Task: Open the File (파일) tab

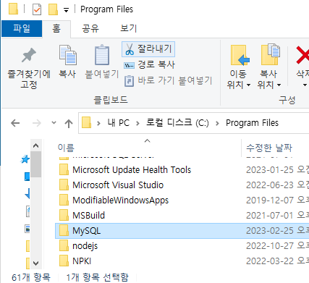Action: tap(22, 29)
